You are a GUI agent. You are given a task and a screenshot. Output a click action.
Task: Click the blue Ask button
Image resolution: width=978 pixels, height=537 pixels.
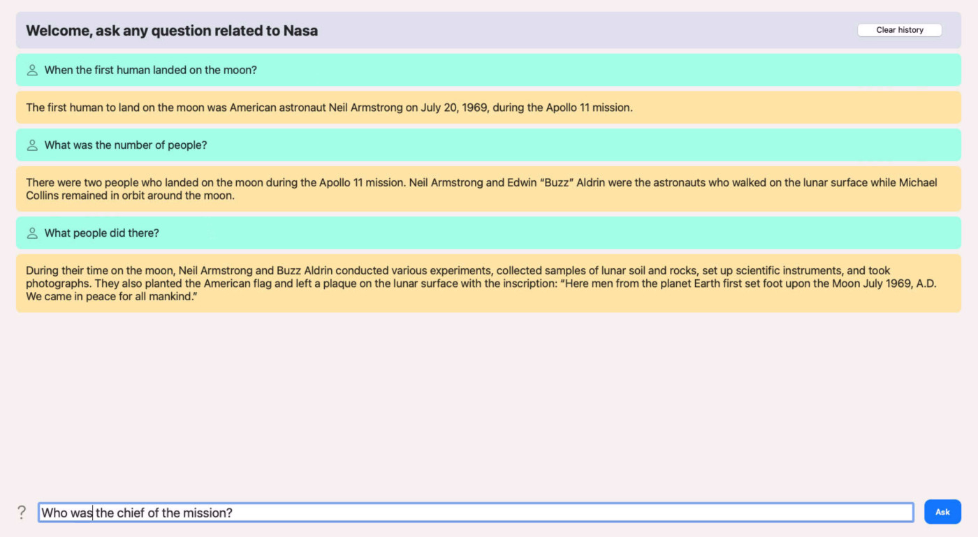[x=942, y=512]
